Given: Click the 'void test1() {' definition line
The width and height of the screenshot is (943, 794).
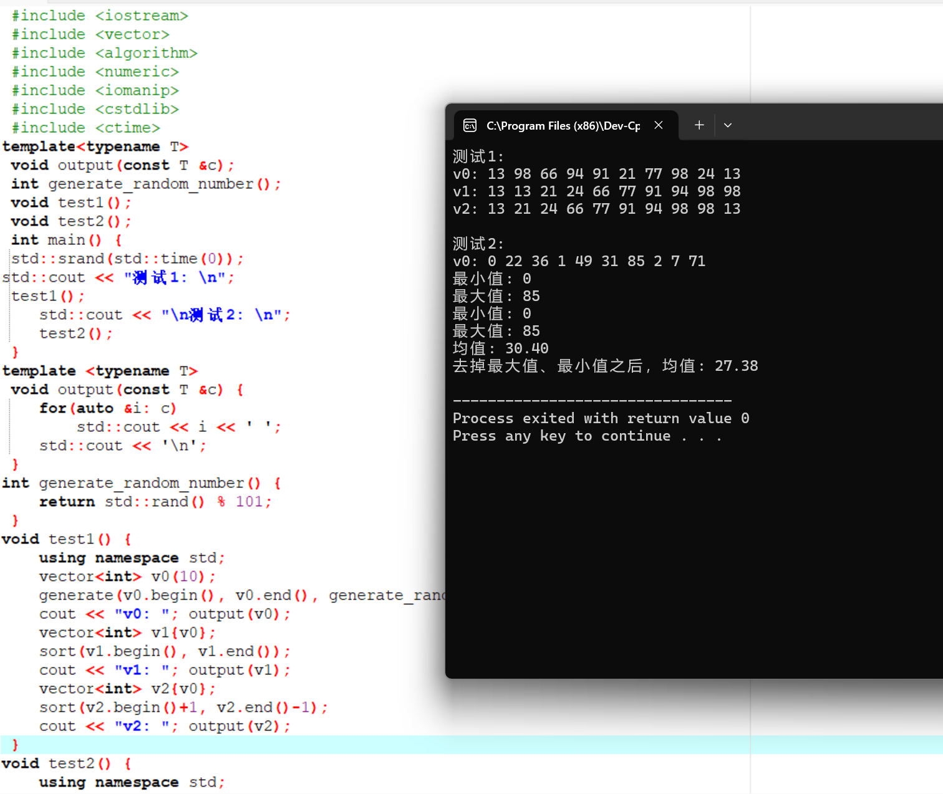Looking at the screenshot, I should (x=67, y=539).
